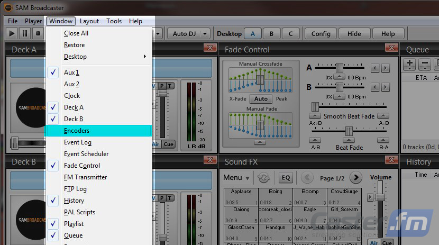Select Event Scheduler menu entry
Image resolution: width=439 pixels, height=245 pixels.
[98, 154]
